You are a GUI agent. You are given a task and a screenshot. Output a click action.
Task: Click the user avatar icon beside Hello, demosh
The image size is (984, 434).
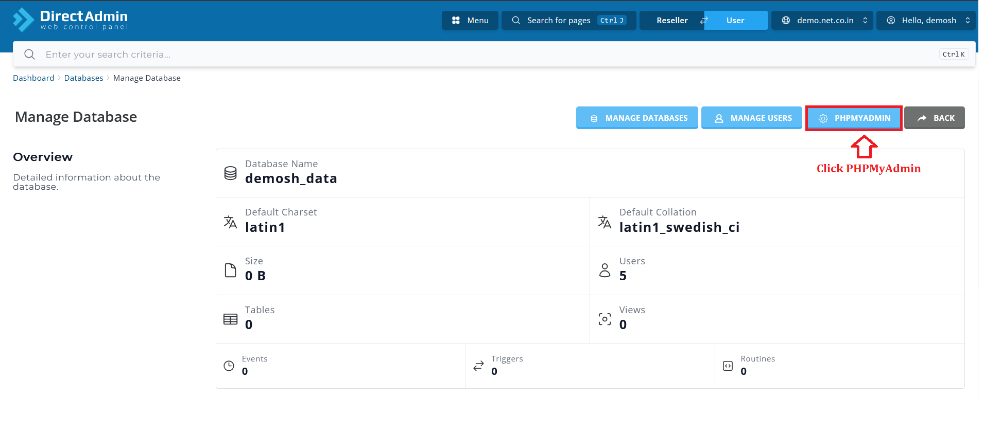[x=891, y=21]
